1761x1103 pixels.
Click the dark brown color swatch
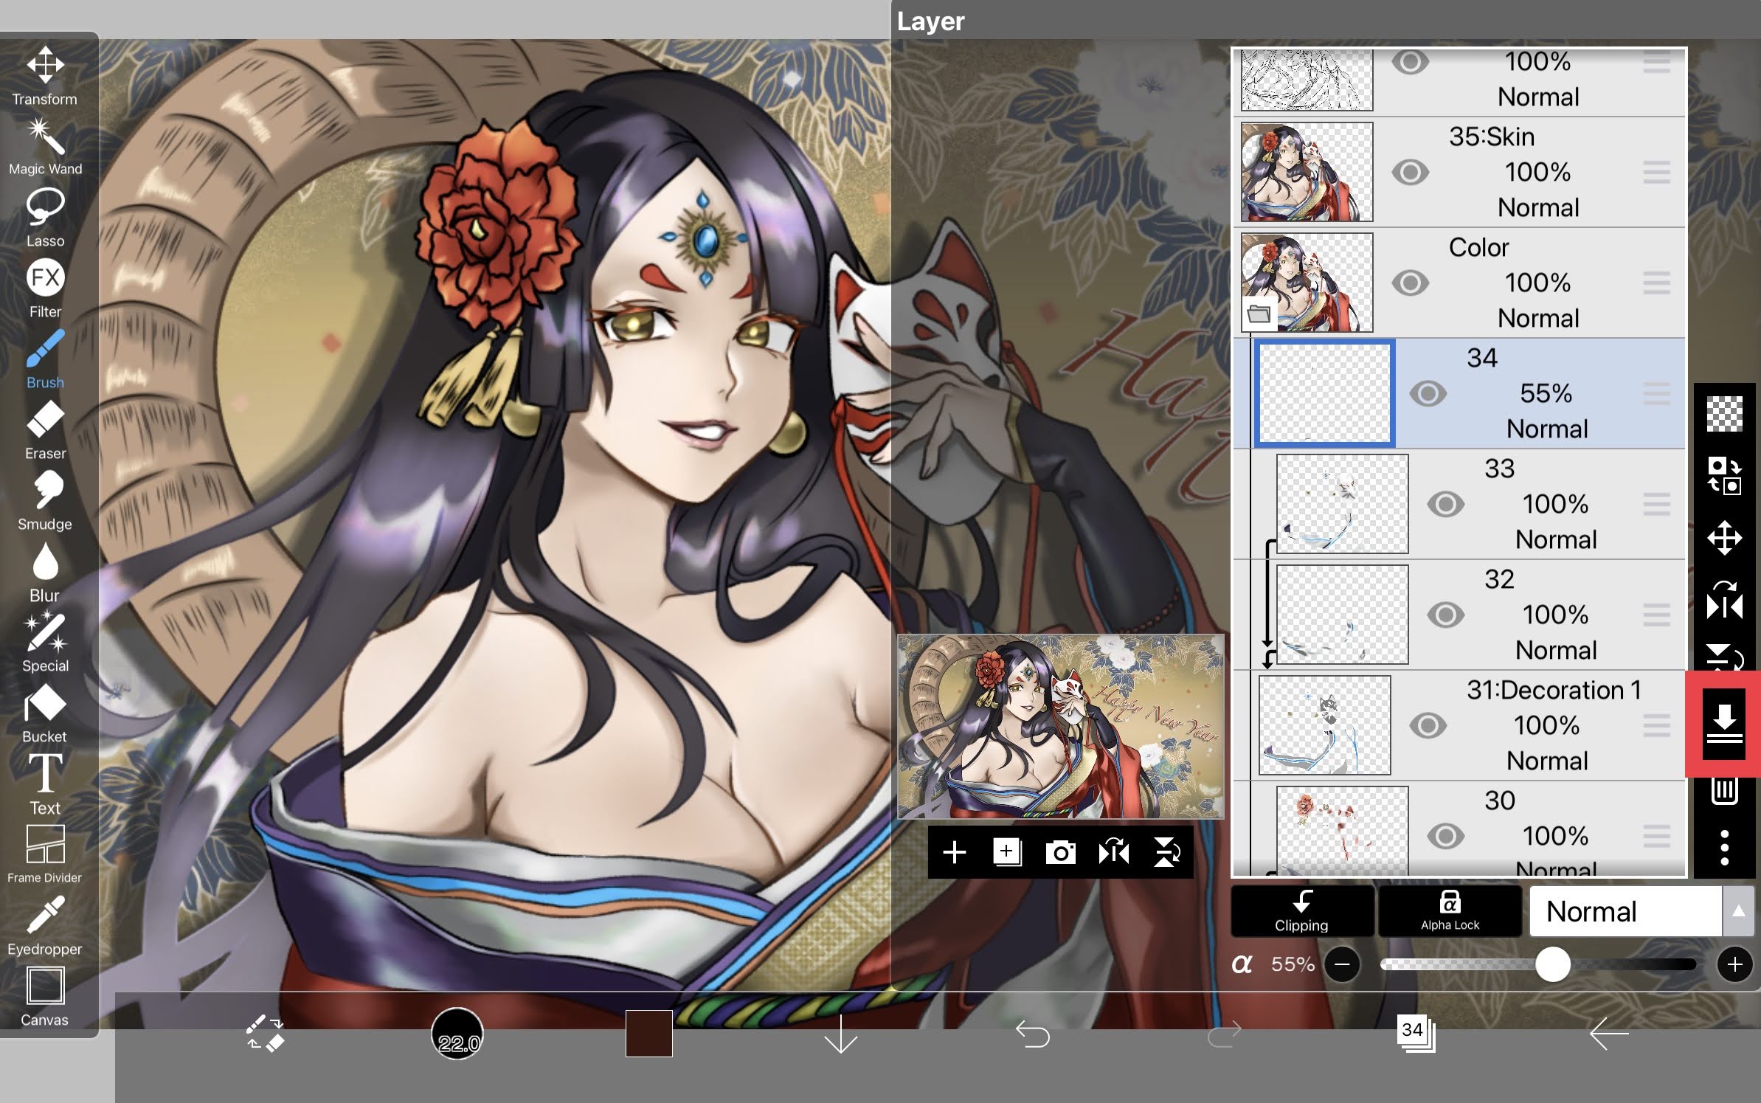pos(648,1034)
